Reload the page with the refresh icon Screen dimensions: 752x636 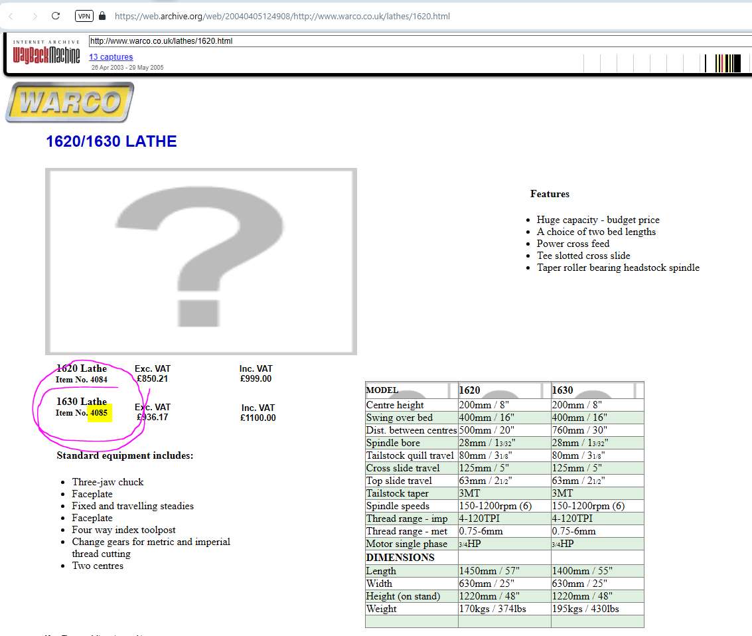56,16
